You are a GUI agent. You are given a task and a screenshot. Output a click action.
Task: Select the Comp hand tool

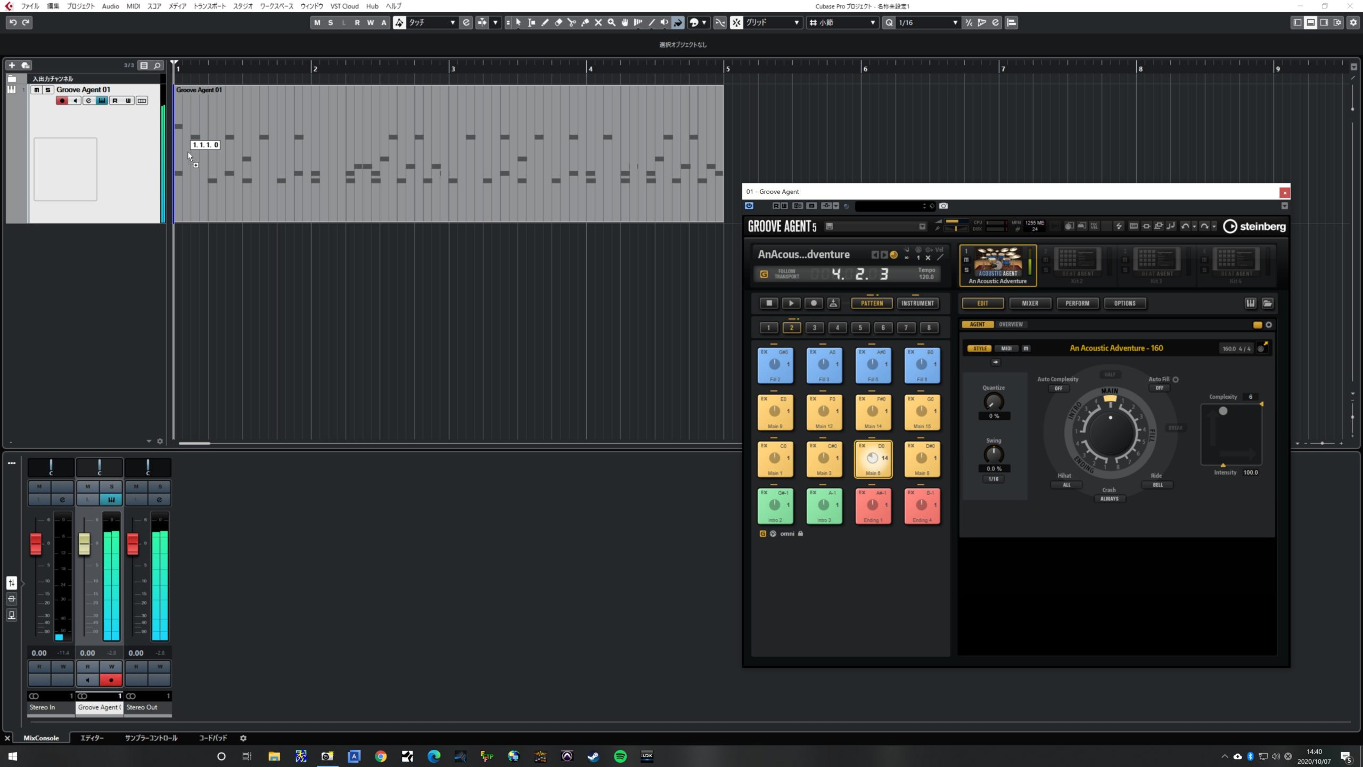coord(625,22)
